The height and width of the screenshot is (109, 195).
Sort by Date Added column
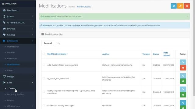tap(167, 54)
